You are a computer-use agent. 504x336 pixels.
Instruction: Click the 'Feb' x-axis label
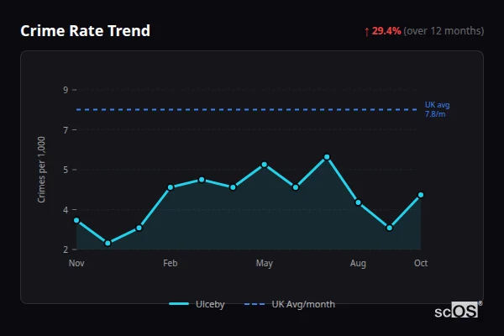coord(171,263)
